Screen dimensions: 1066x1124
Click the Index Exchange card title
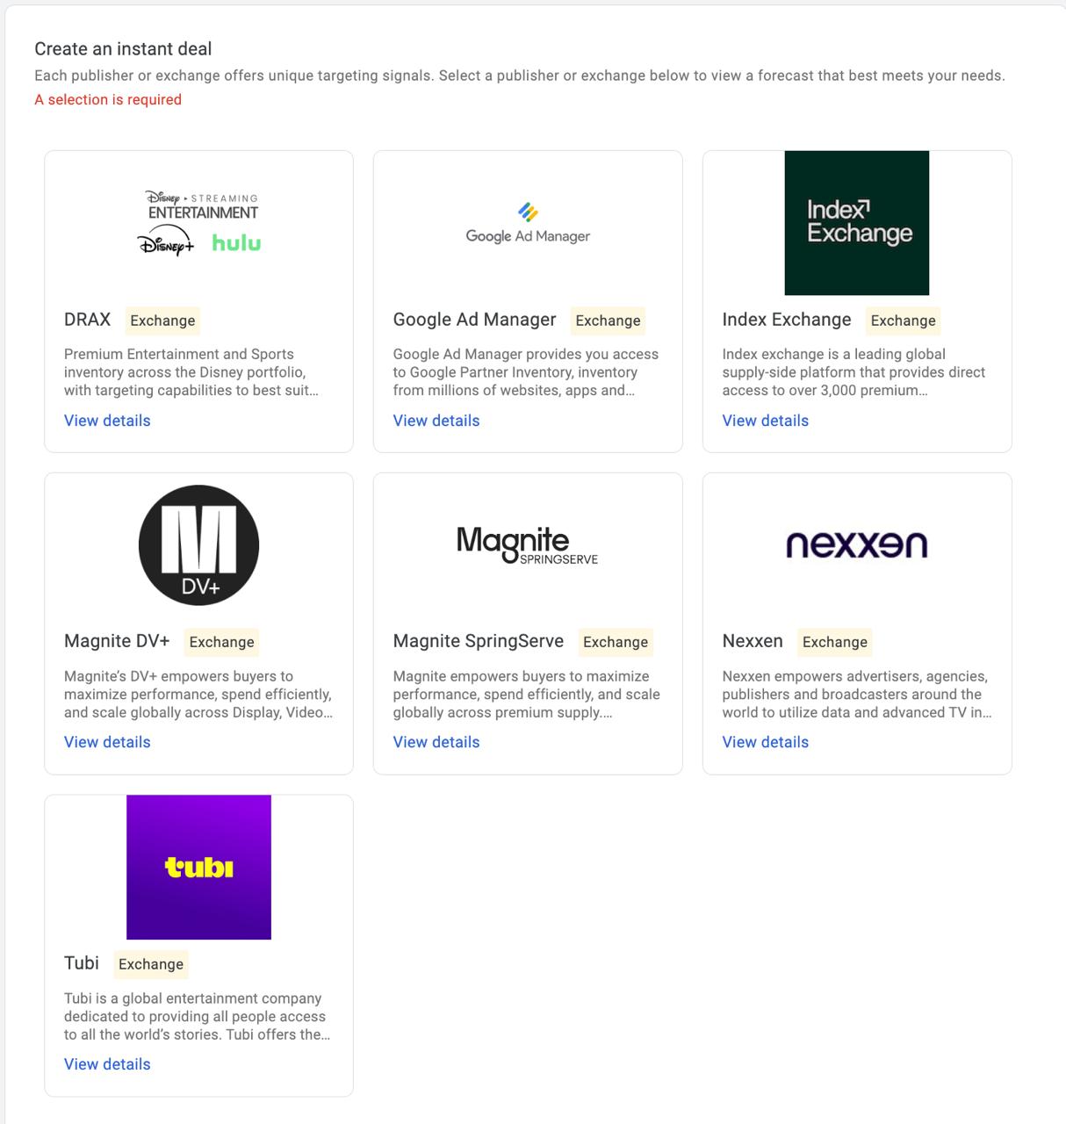click(x=787, y=320)
